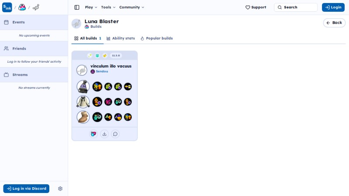Click the vinculum illo vacuus build title
Viewport: 349px width, 196px height.
[x=111, y=66]
